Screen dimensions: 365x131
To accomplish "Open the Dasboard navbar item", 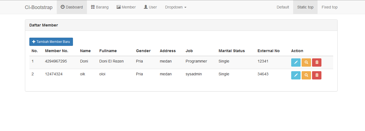I will coord(72,7).
